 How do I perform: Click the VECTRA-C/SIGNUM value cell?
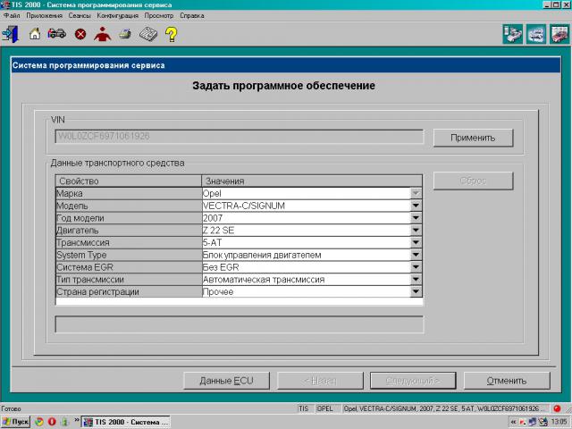pyautogui.click(x=306, y=206)
